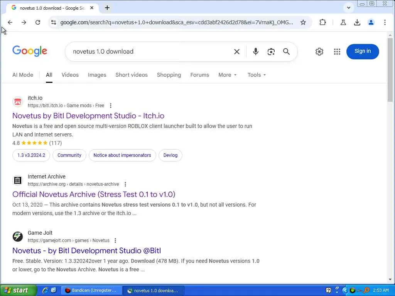This screenshot has width=395, height=296.
Task: Switch to Videos tab
Action: [x=70, y=75]
